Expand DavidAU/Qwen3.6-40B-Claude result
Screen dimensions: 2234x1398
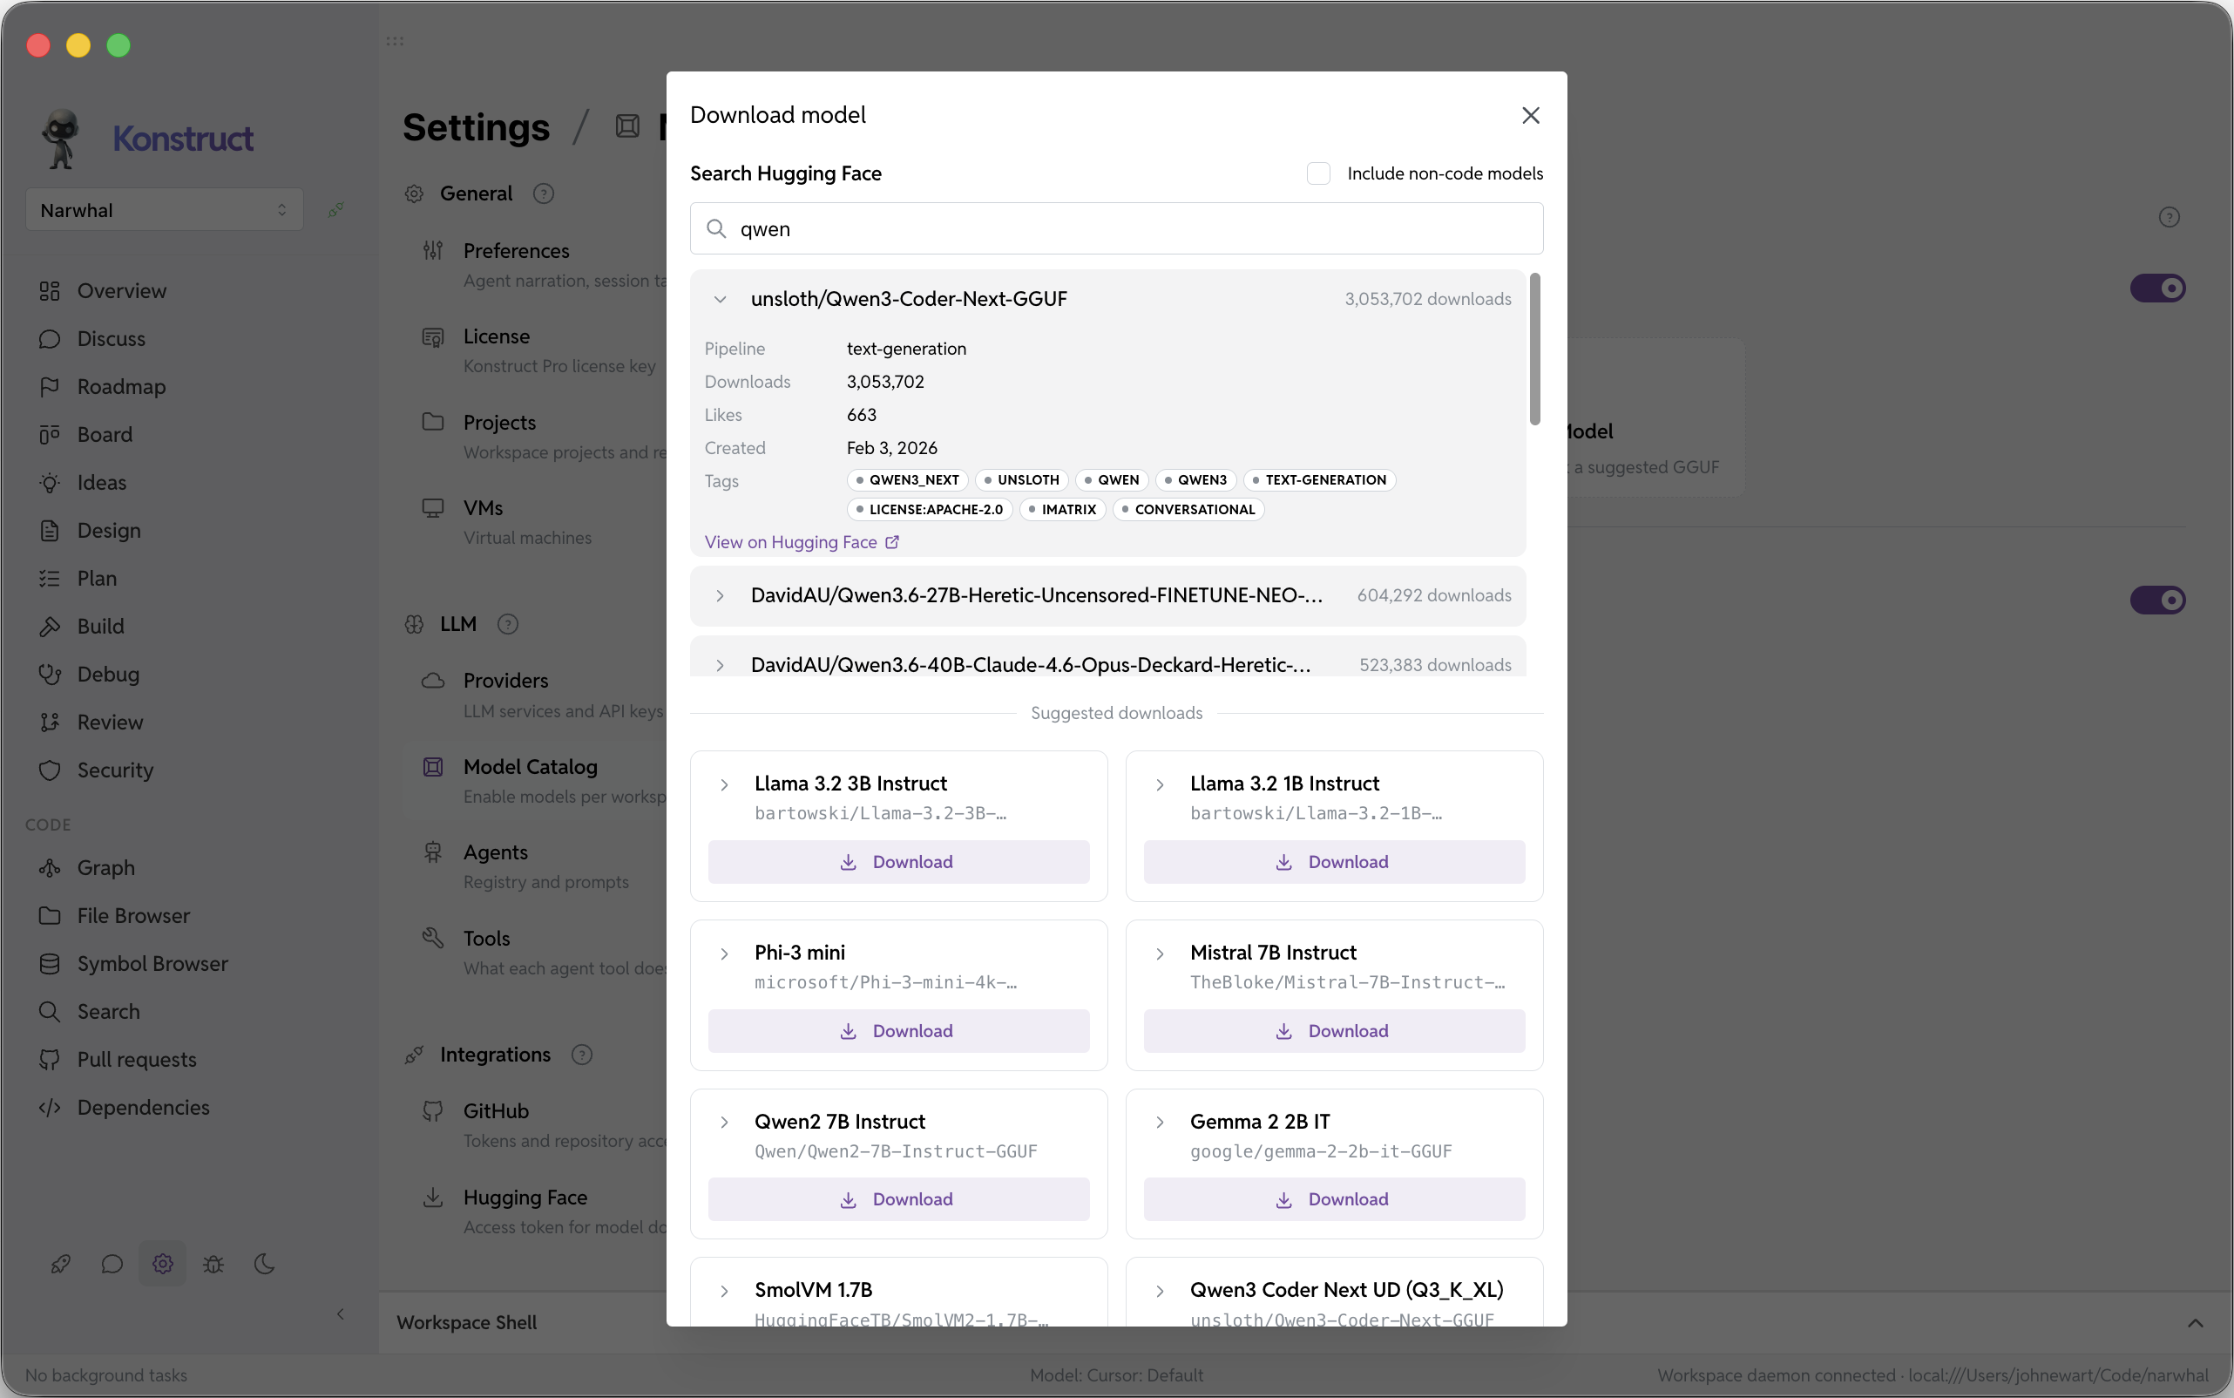[x=720, y=666]
